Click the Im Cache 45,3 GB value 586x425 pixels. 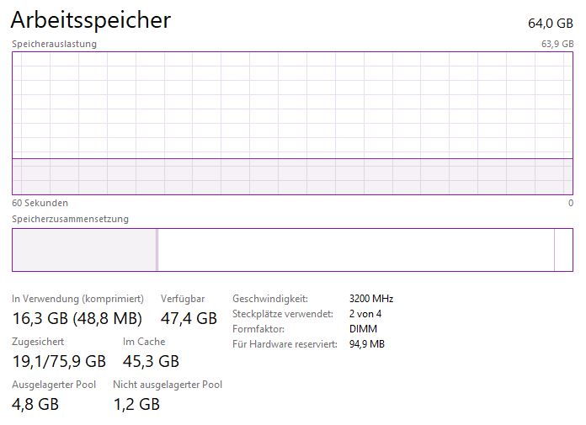(151, 362)
